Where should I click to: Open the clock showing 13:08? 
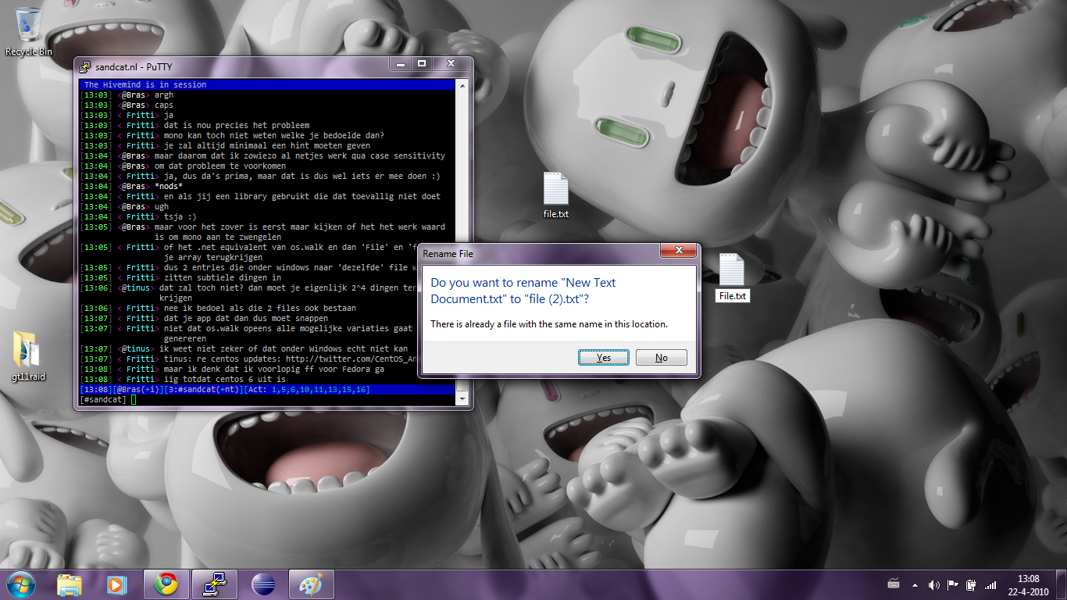pyautogui.click(x=1029, y=584)
